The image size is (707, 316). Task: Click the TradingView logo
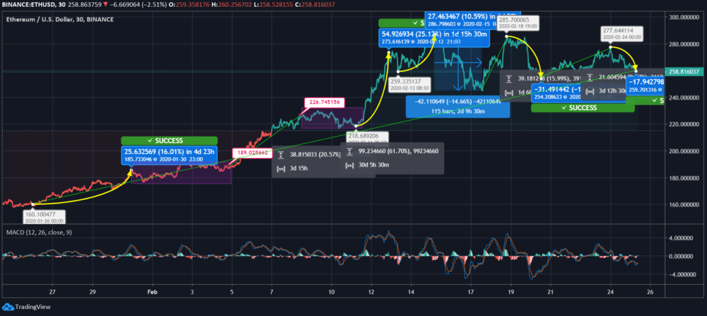pyautogui.click(x=27, y=307)
